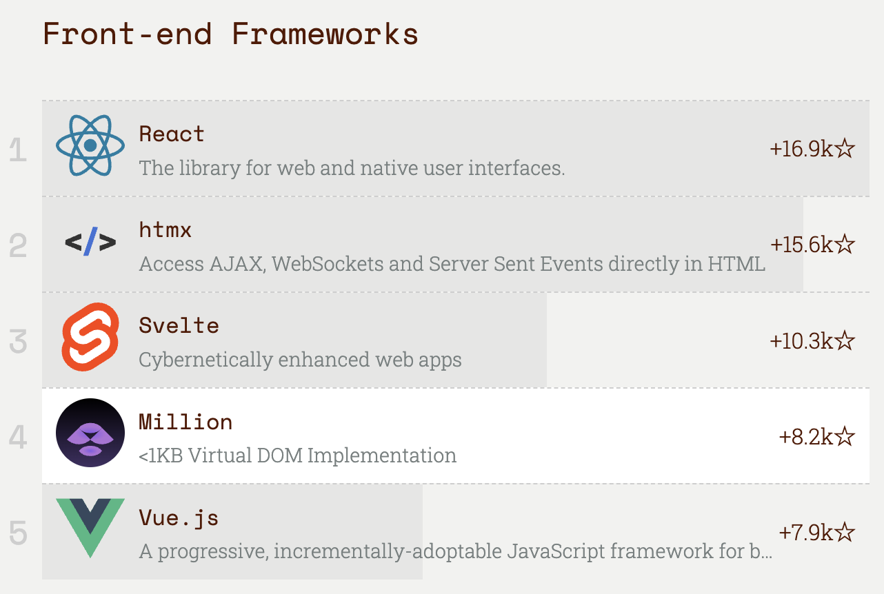Click the +8.2k star count

[x=817, y=437]
